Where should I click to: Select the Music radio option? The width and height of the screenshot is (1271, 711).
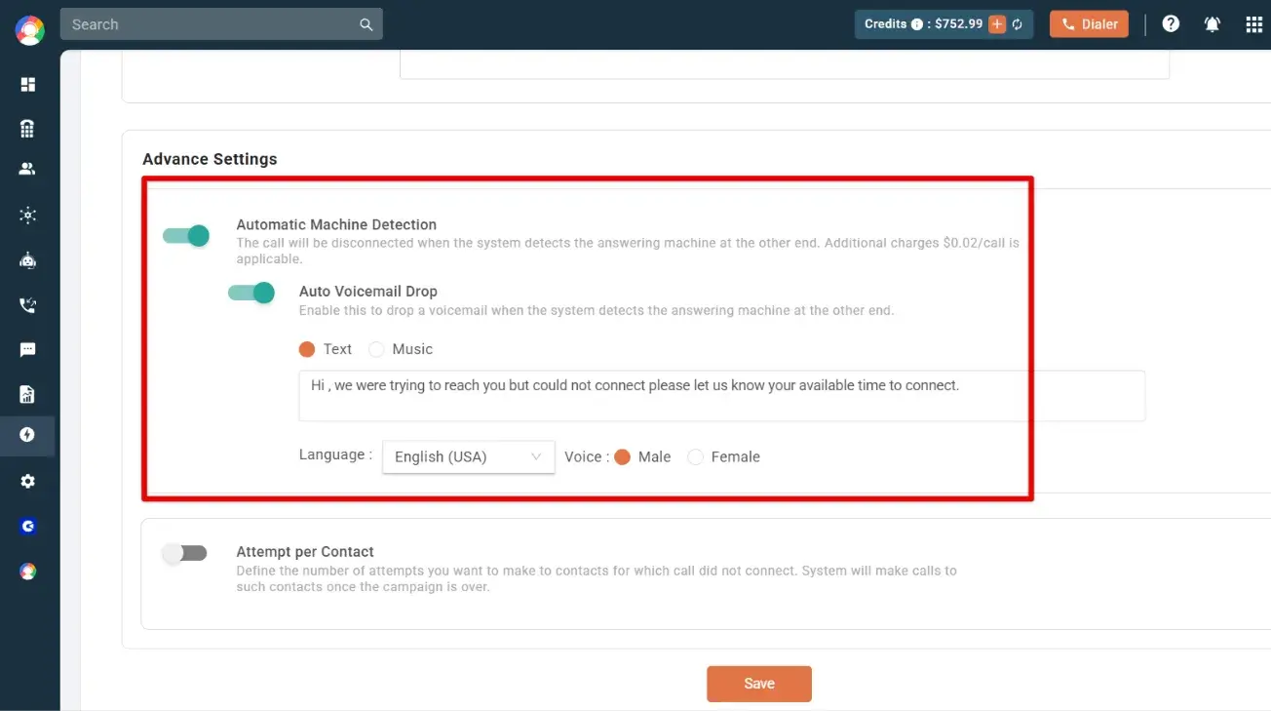coord(376,348)
